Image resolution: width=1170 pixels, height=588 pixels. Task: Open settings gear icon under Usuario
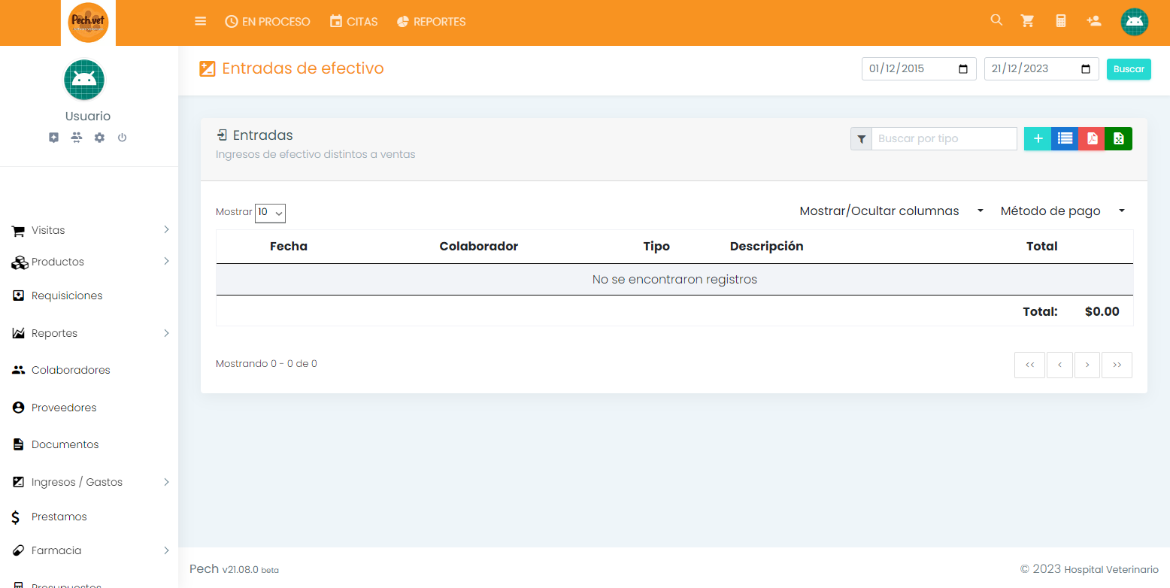point(99,138)
